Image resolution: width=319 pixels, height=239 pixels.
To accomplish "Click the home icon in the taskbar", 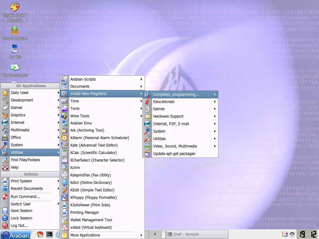I will pyautogui.click(x=40, y=235).
